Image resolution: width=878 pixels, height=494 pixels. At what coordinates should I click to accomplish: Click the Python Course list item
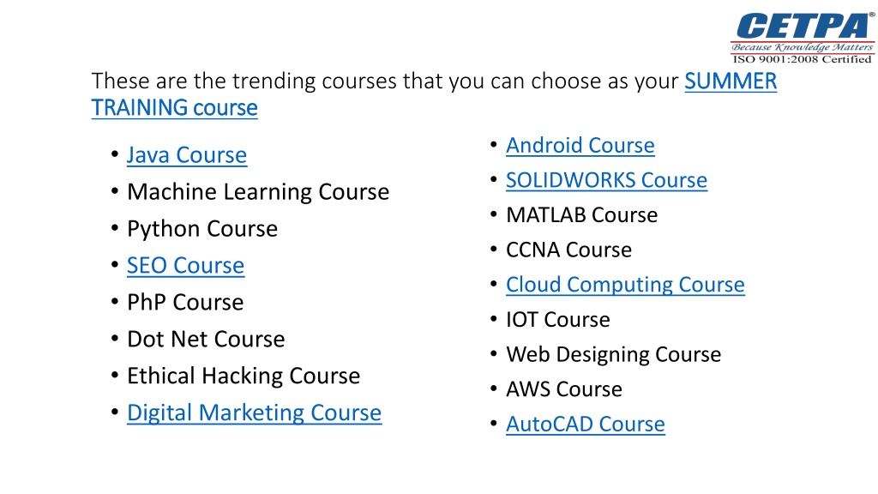[x=202, y=229]
